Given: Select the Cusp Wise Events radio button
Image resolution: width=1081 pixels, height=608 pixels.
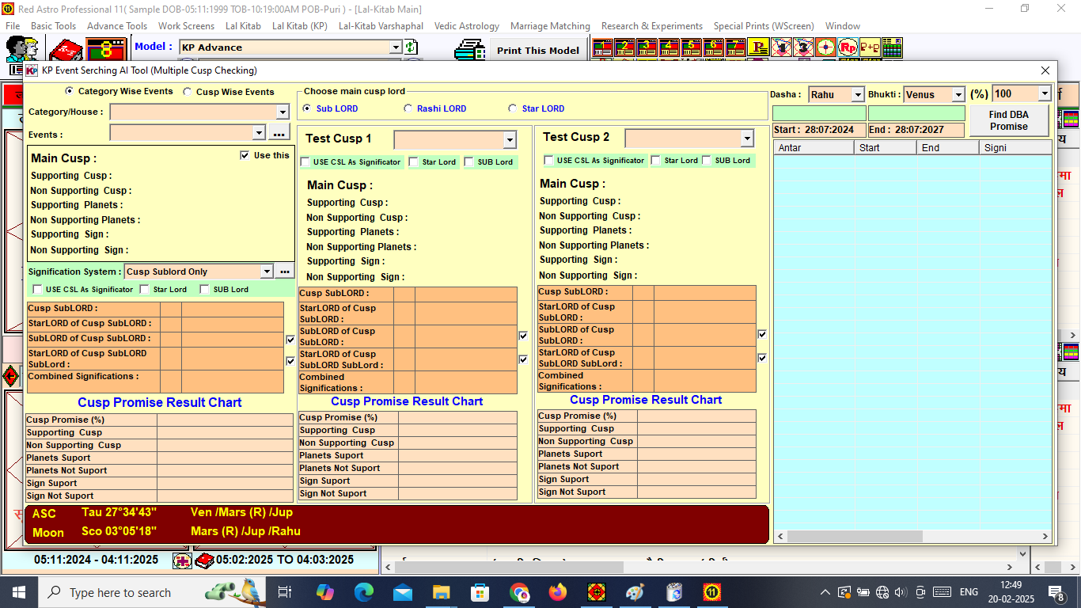Looking at the screenshot, I should (x=188, y=92).
